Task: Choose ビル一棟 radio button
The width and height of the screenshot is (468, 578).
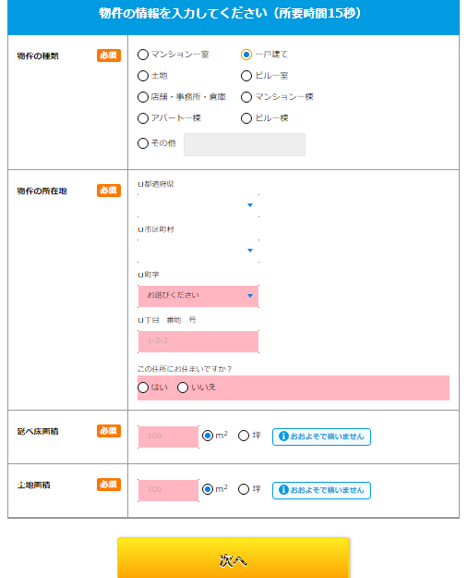Action: coord(246,118)
